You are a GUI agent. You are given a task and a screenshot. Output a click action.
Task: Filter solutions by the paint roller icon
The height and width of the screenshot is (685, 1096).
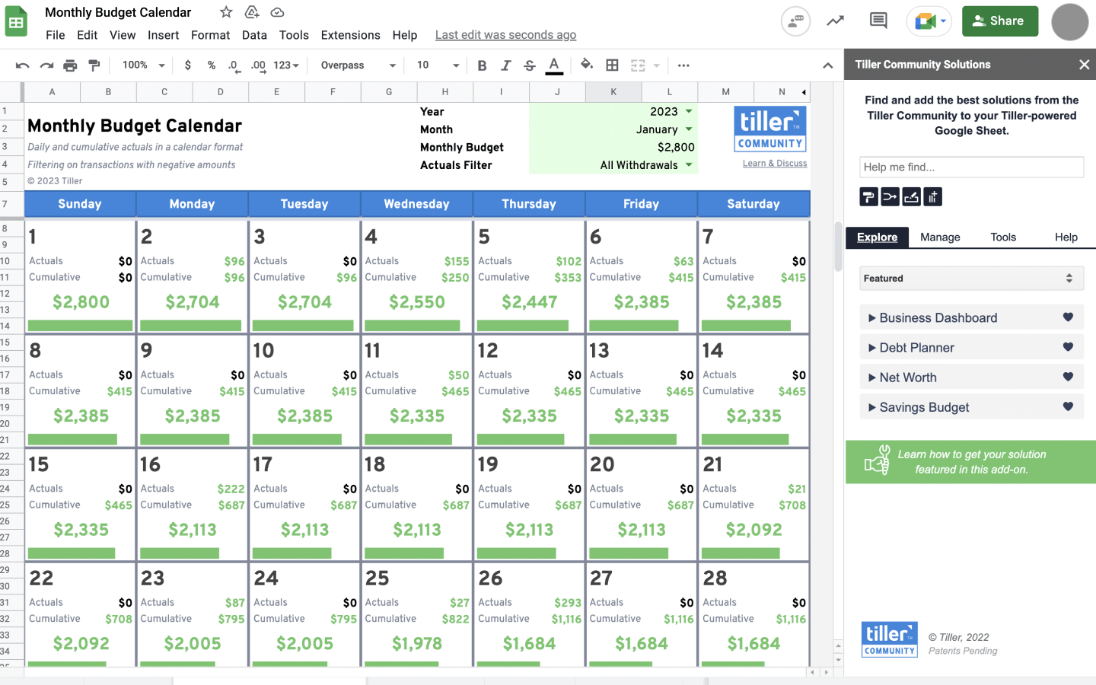click(x=868, y=196)
